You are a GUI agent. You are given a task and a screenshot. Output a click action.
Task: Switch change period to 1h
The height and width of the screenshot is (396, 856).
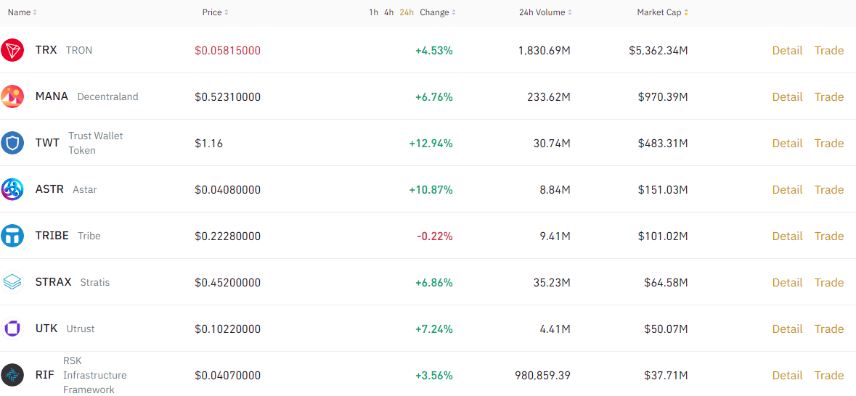pyautogui.click(x=373, y=12)
